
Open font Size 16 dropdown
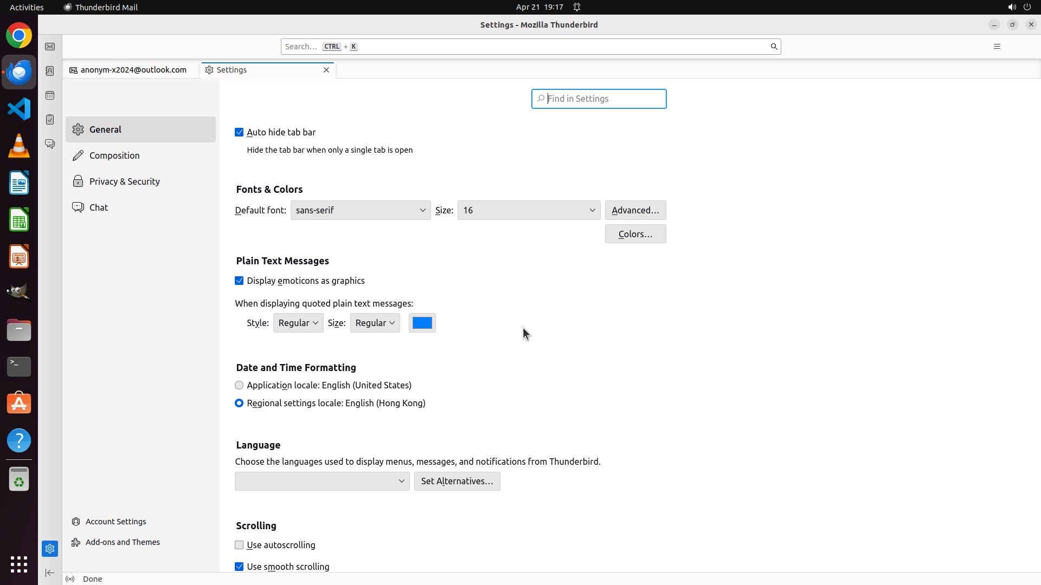point(529,210)
